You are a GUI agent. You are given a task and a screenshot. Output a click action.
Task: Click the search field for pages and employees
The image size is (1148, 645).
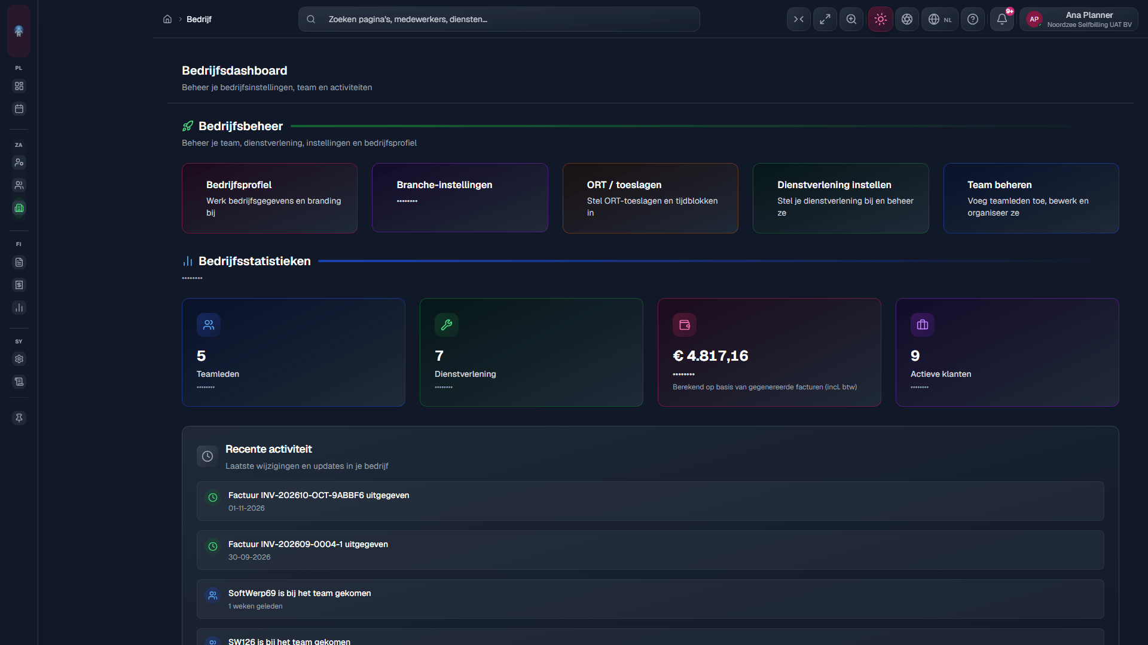point(499,19)
